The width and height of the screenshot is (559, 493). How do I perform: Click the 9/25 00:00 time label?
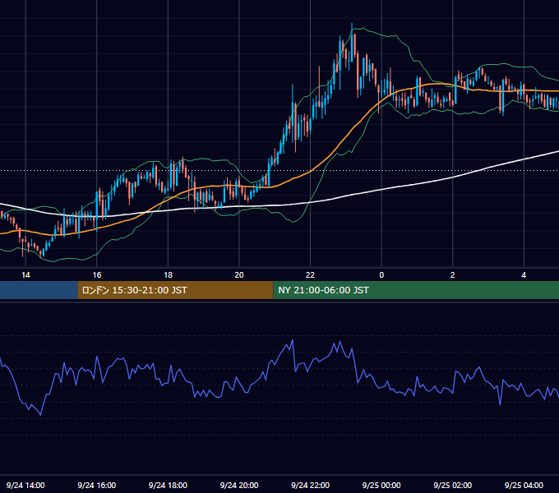[381, 485]
